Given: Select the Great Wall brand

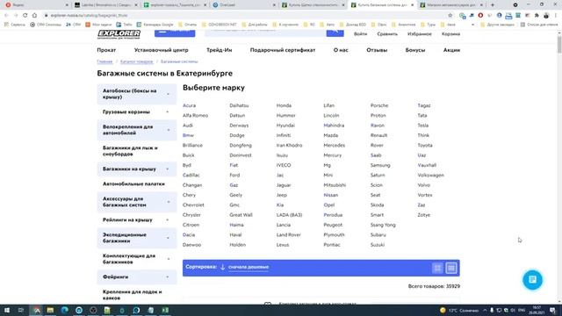Looking at the screenshot, I should [241, 215].
